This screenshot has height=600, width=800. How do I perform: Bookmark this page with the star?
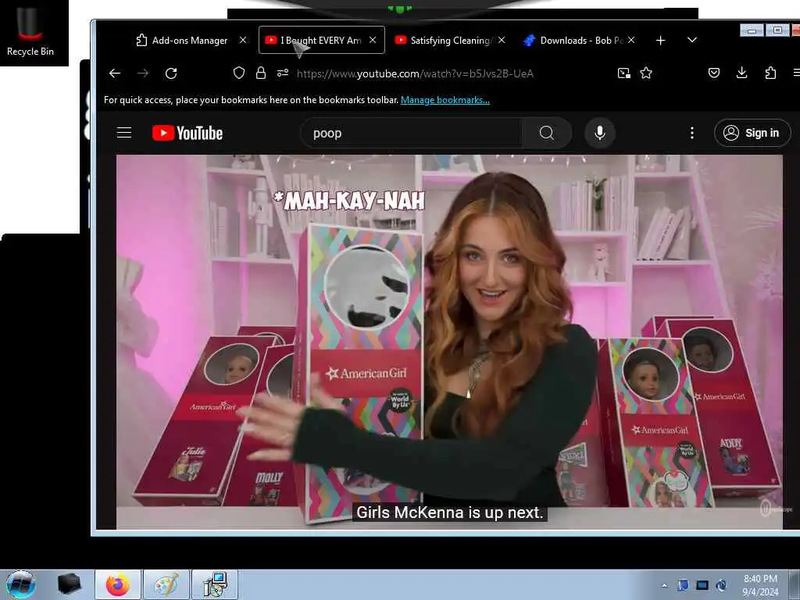[646, 73]
